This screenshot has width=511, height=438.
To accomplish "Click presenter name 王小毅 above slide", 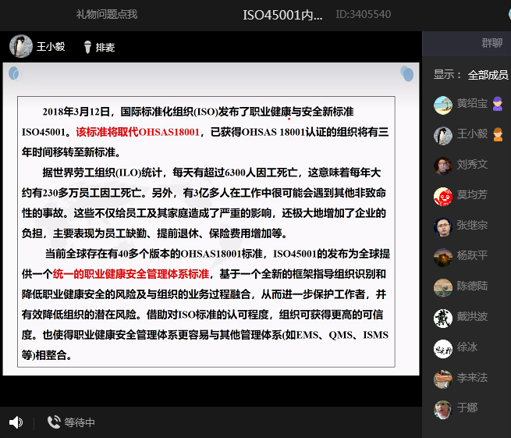I will (51, 47).
